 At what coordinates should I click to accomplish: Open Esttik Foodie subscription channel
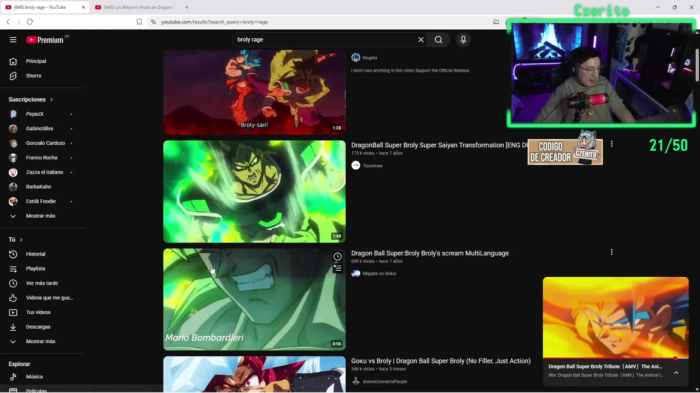coord(42,201)
